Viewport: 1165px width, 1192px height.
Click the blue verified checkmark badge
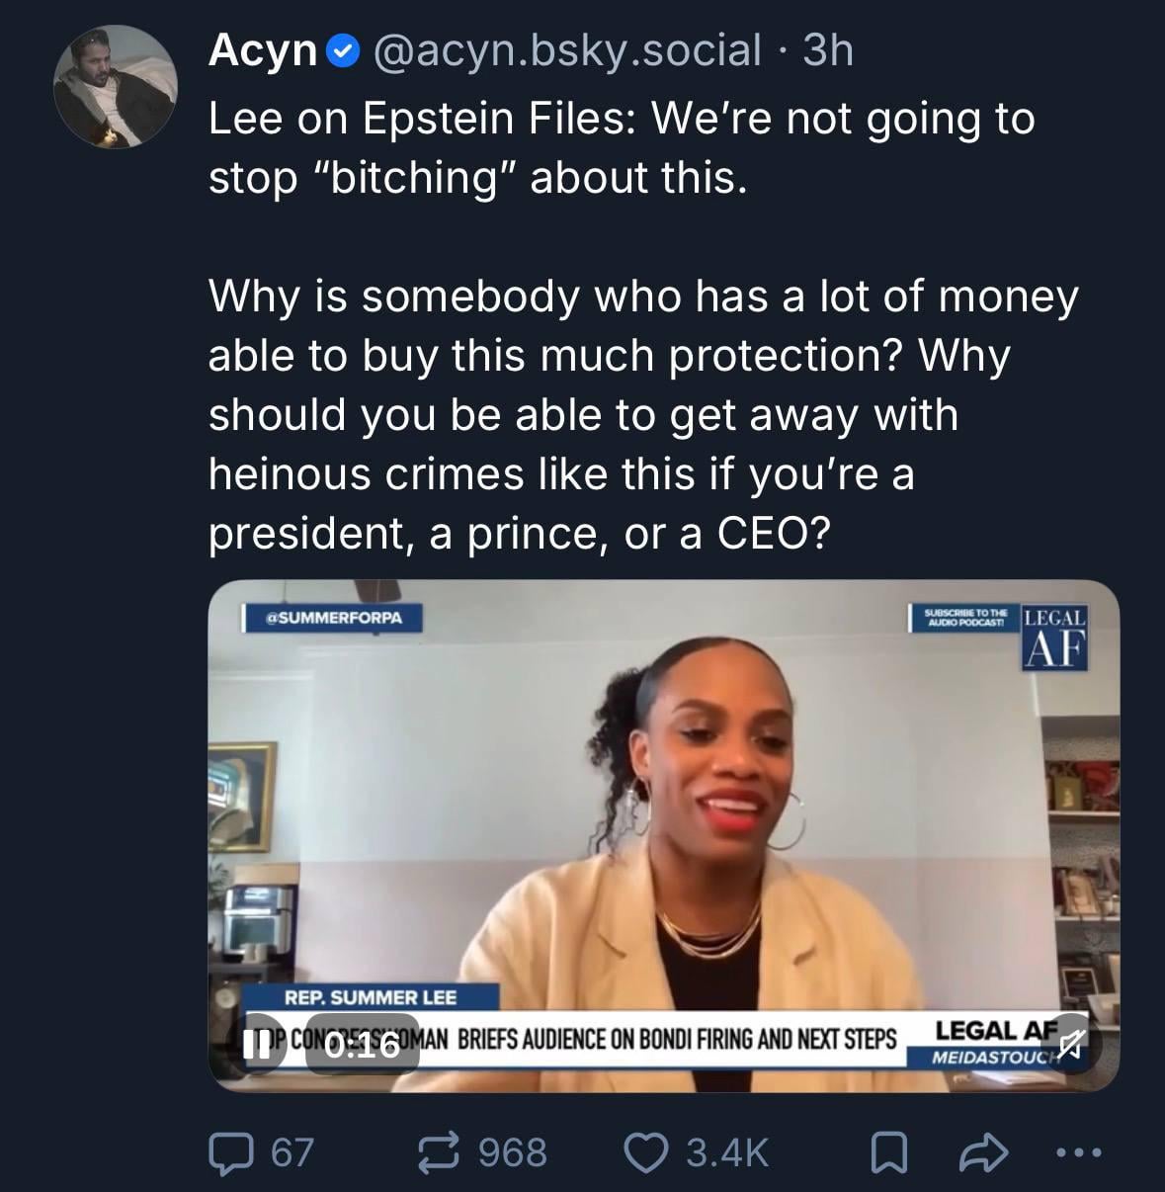click(x=343, y=51)
